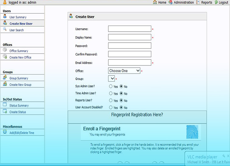Open the User Search link
The image size is (230, 166).
tap(16, 30)
